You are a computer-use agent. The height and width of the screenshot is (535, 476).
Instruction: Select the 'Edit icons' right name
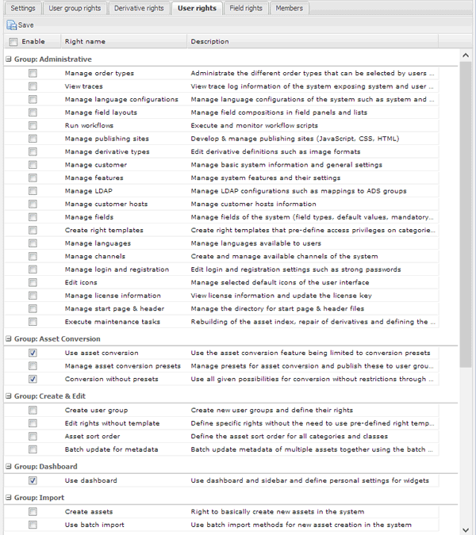pyautogui.click(x=81, y=282)
